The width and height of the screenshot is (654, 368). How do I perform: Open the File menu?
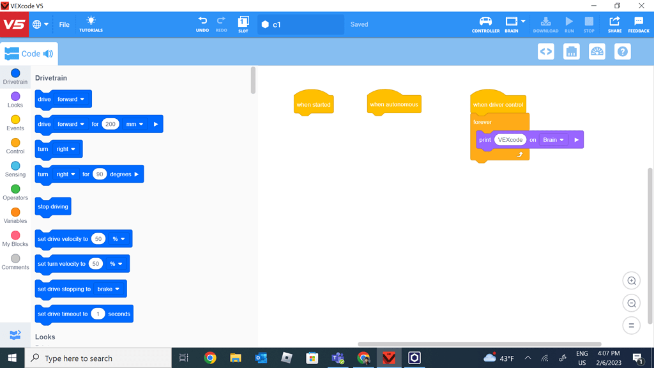(64, 24)
